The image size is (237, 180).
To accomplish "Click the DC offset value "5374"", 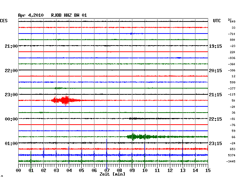I will point(232,155).
